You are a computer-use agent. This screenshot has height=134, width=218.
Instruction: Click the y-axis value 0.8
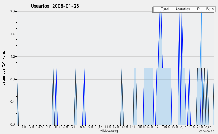(x=12, y=79)
